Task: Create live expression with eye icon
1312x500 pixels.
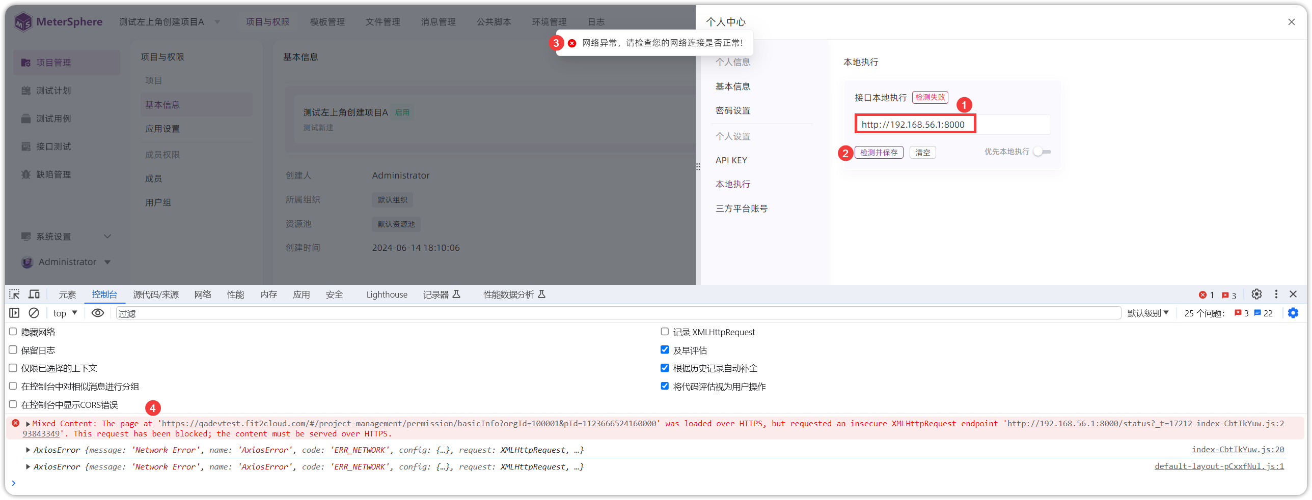Action: point(97,313)
